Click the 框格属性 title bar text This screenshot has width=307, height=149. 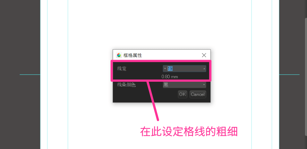[133, 55]
